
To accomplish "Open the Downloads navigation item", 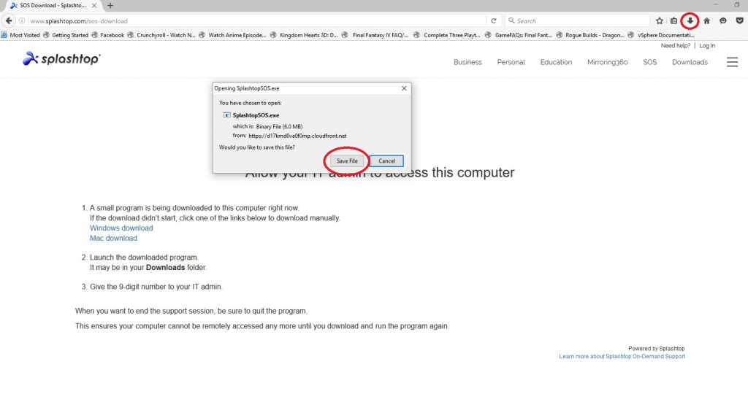I will coord(690,62).
